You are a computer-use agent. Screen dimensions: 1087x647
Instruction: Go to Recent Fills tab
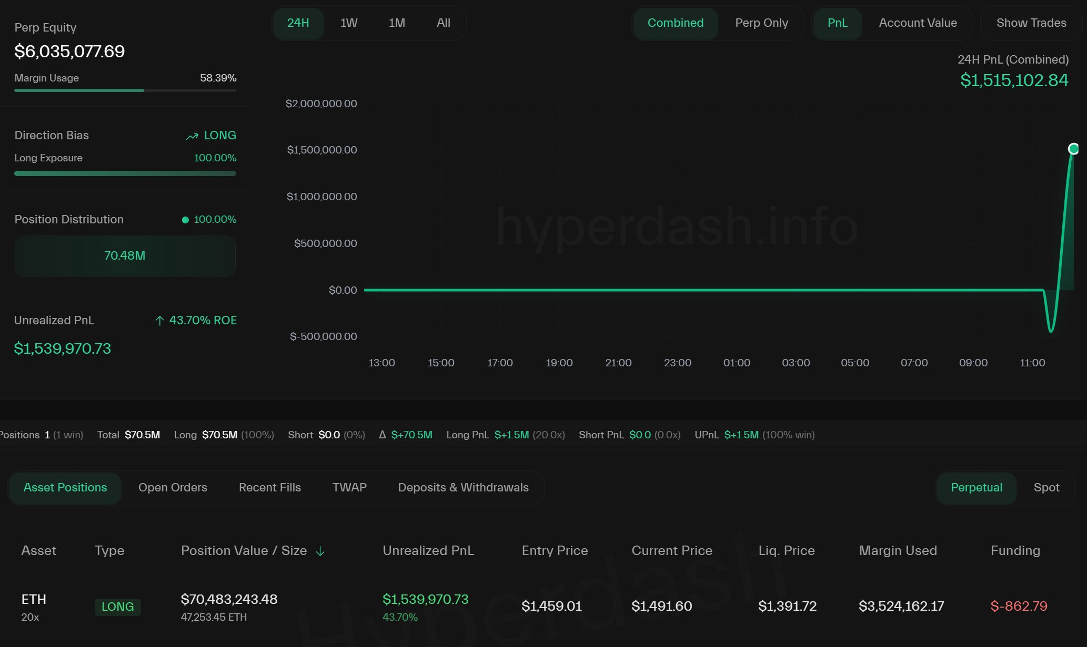point(270,488)
